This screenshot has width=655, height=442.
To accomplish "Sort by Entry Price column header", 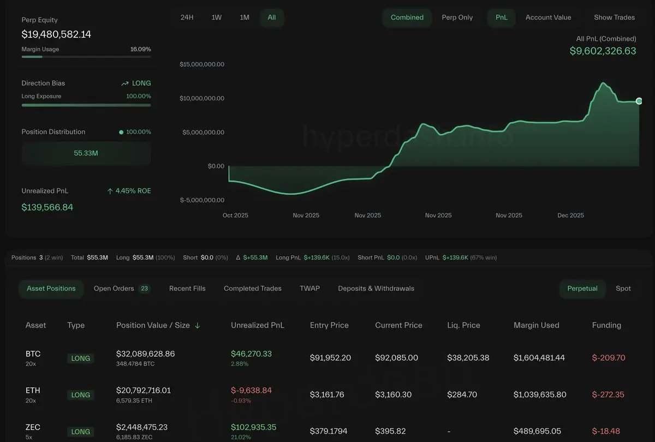I will pyautogui.click(x=329, y=325).
